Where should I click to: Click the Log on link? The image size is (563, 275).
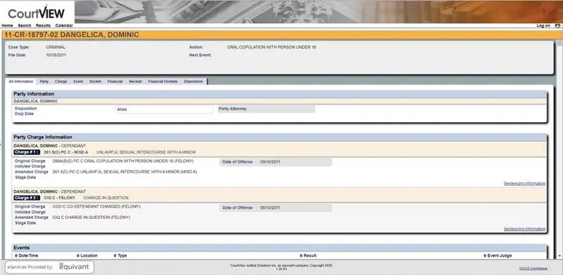pos(543,25)
